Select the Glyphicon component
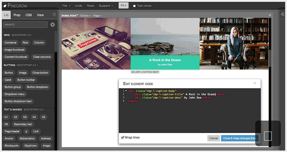This screenshot has width=287, height=152. (x=31, y=145)
